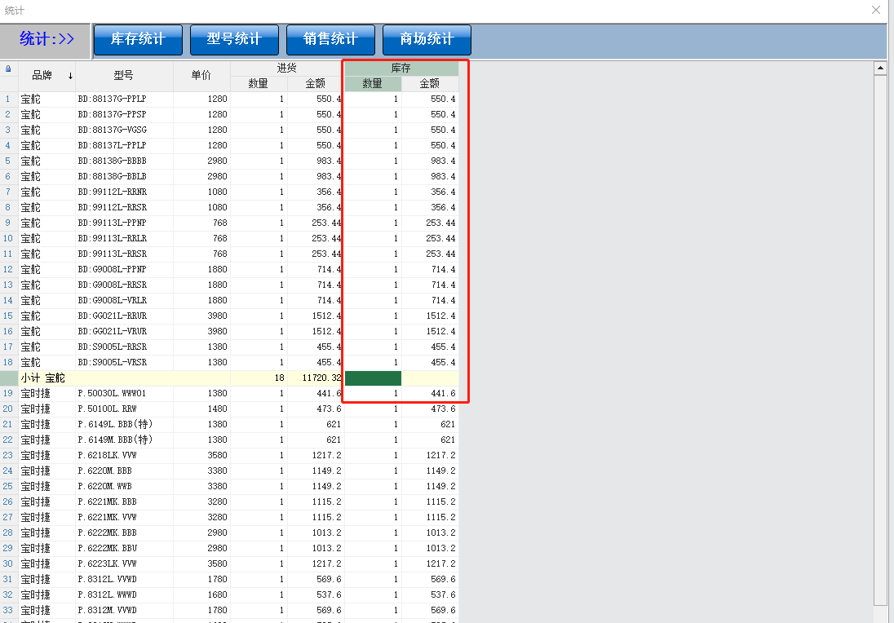Open the 库存统计 view

pos(138,39)
